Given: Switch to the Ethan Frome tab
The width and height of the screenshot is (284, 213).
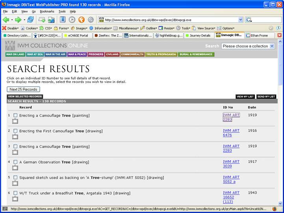Looking at the screenshot, I should tap(259, 35).
